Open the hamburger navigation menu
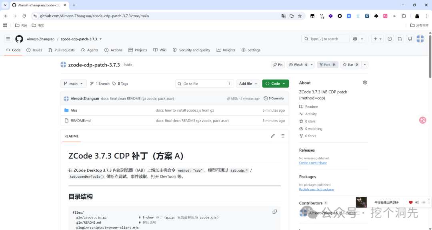 click(8, 39)
